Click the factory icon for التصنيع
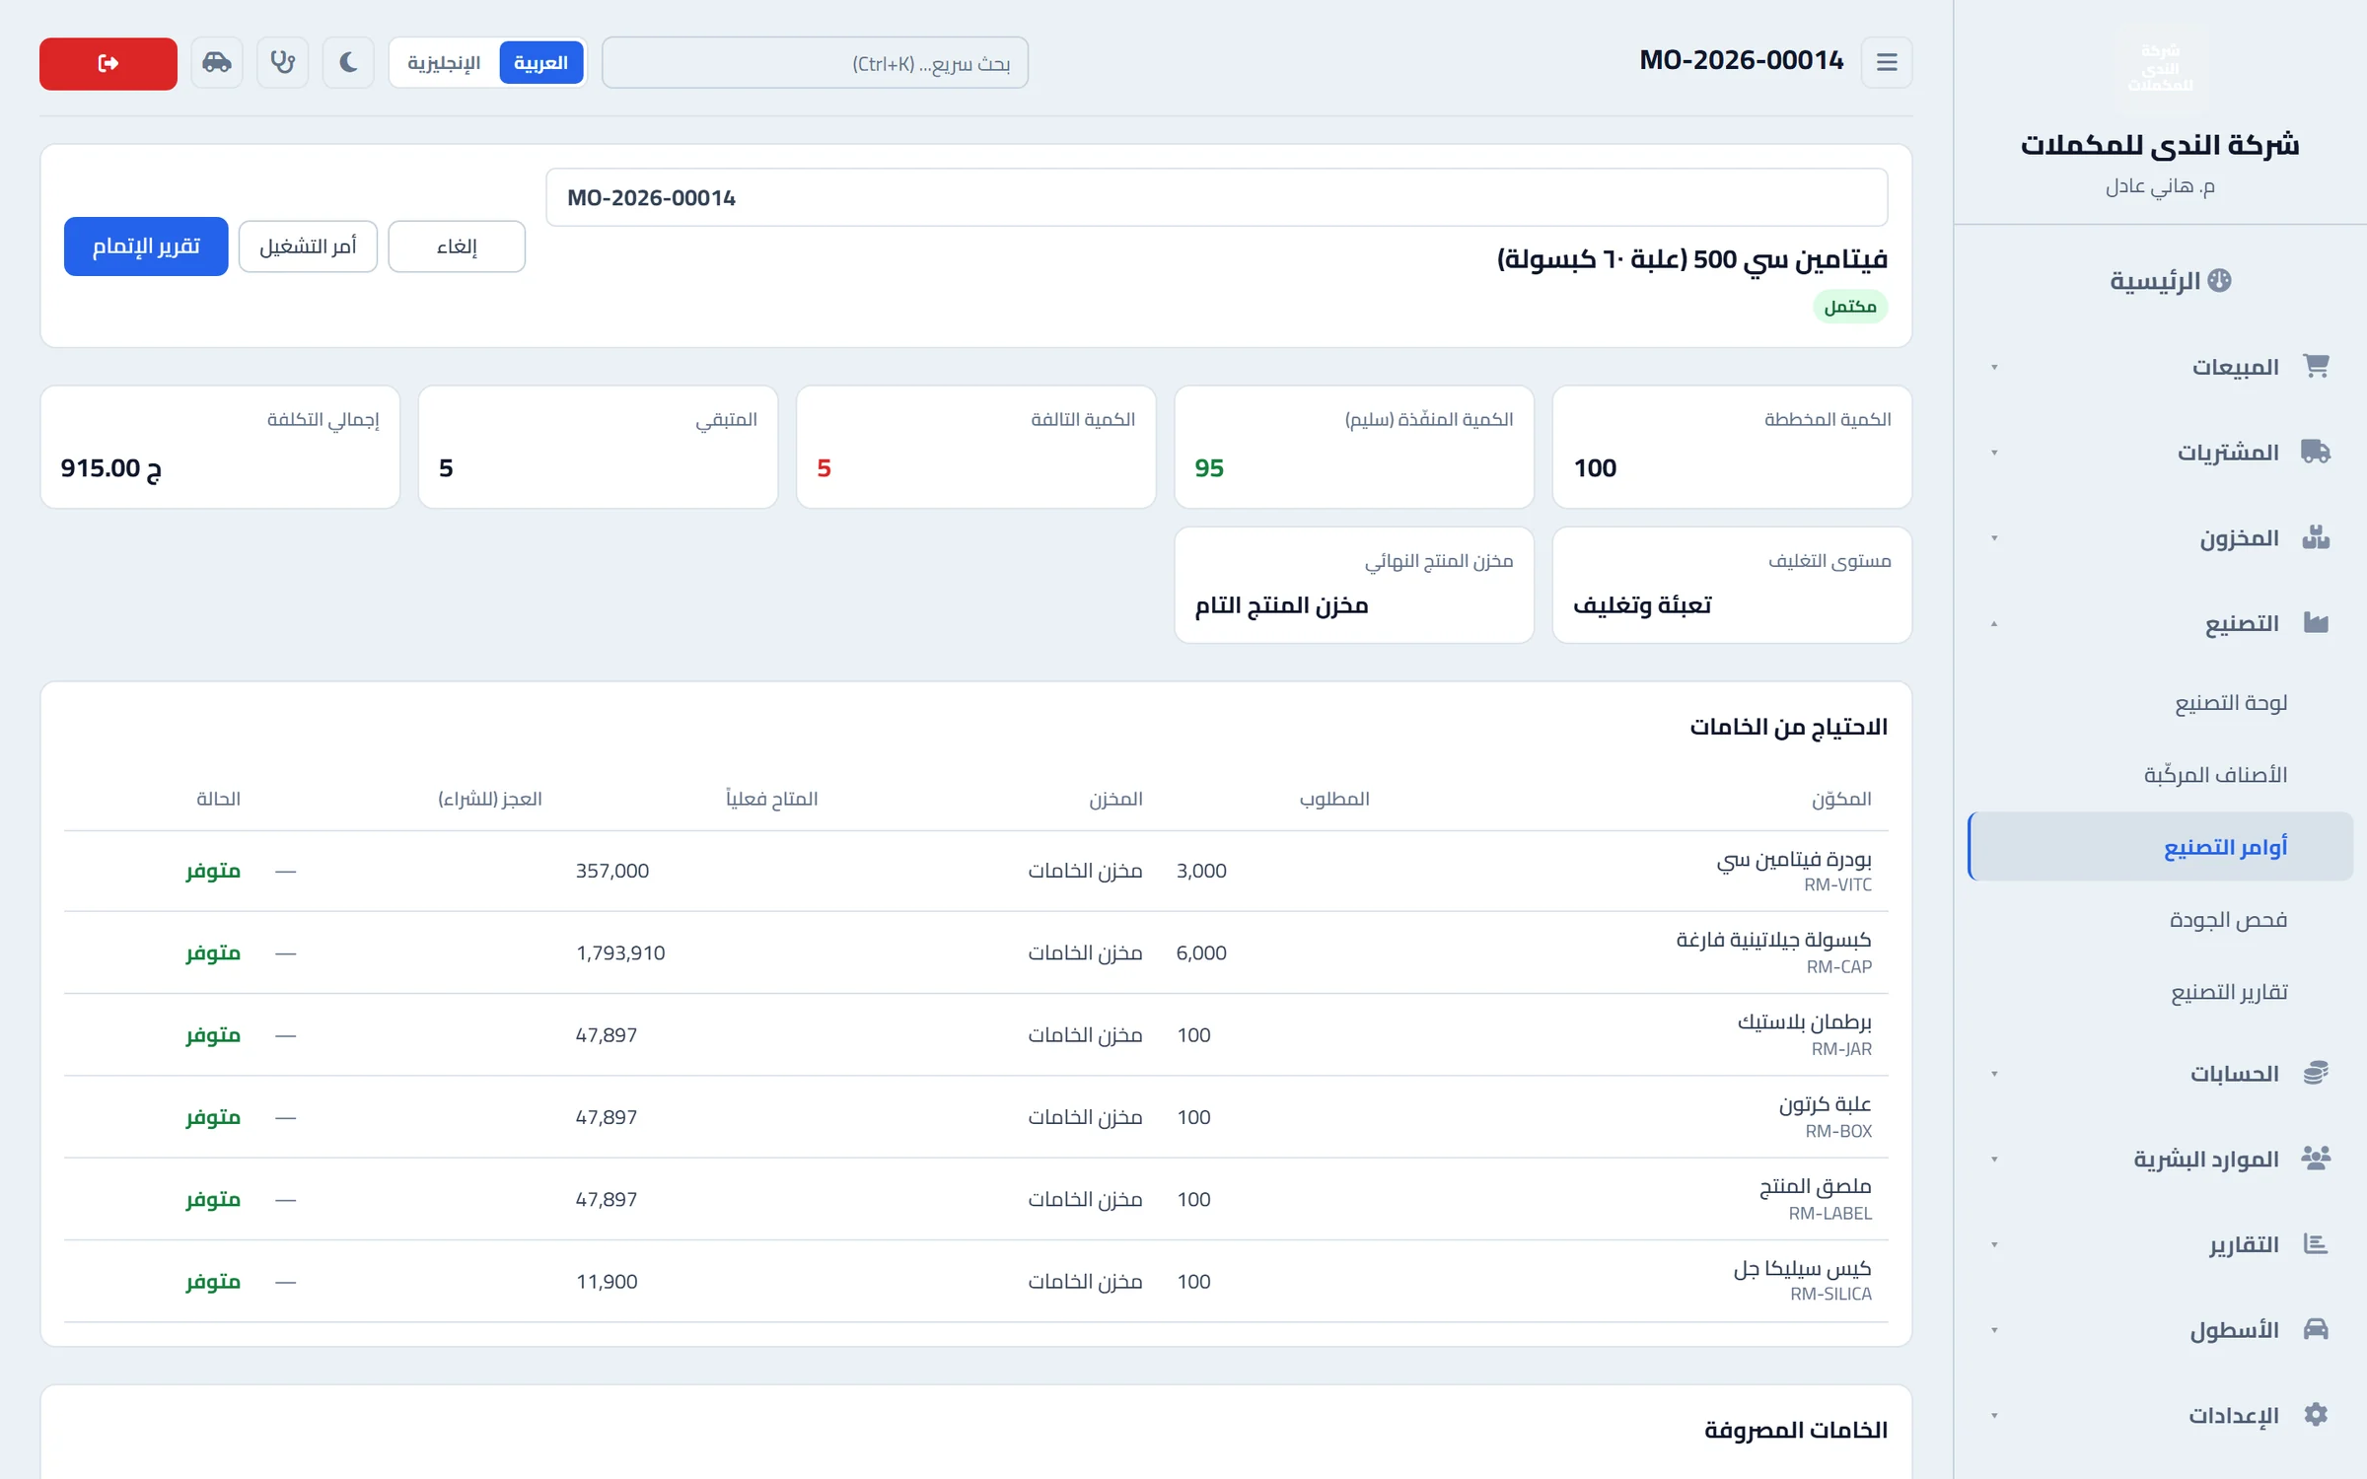Image resolution: width=2367 pixels, height=1479 pixels. coord(2316,622)
